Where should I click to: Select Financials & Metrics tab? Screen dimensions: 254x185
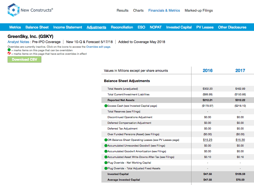(164, 11)
